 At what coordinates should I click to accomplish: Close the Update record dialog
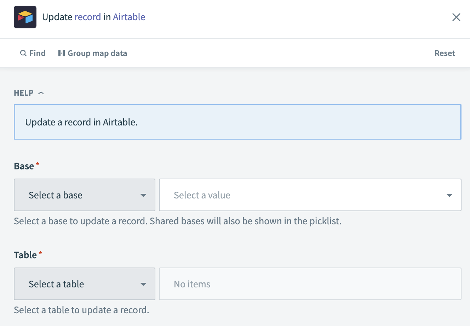(x=457, y=17)
